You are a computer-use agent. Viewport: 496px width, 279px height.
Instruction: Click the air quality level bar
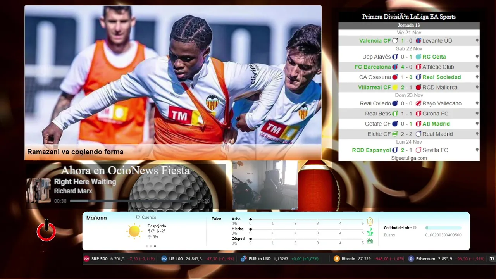click(443, 228)
